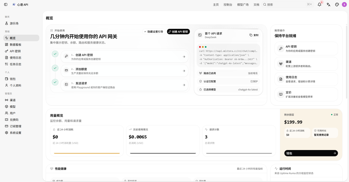This screenshot has width=349, height=182.
Task: Click the 请求计数 gray bar
Action: click(239, 153)
